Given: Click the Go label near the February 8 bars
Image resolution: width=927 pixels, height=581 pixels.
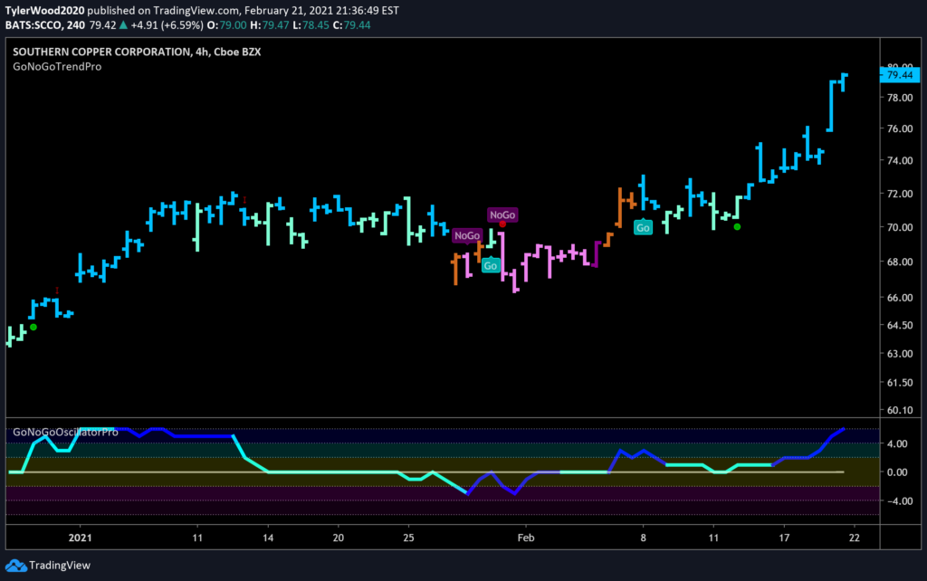Looking at the screenshot, I should click(x=644, y=227).
